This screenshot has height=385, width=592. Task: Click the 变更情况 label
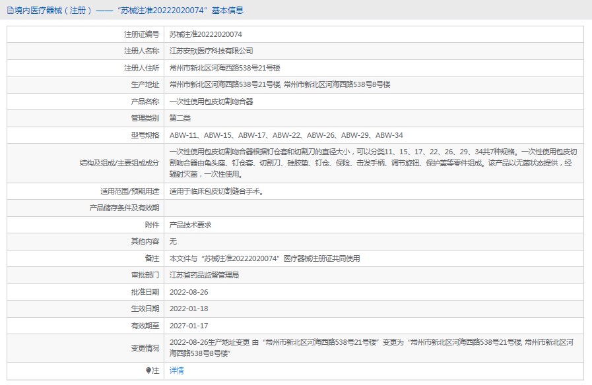145,348
